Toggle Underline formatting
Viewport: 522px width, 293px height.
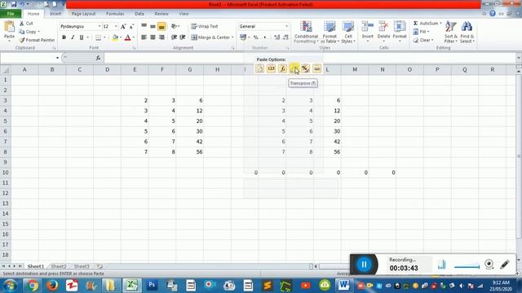(82, 37)
